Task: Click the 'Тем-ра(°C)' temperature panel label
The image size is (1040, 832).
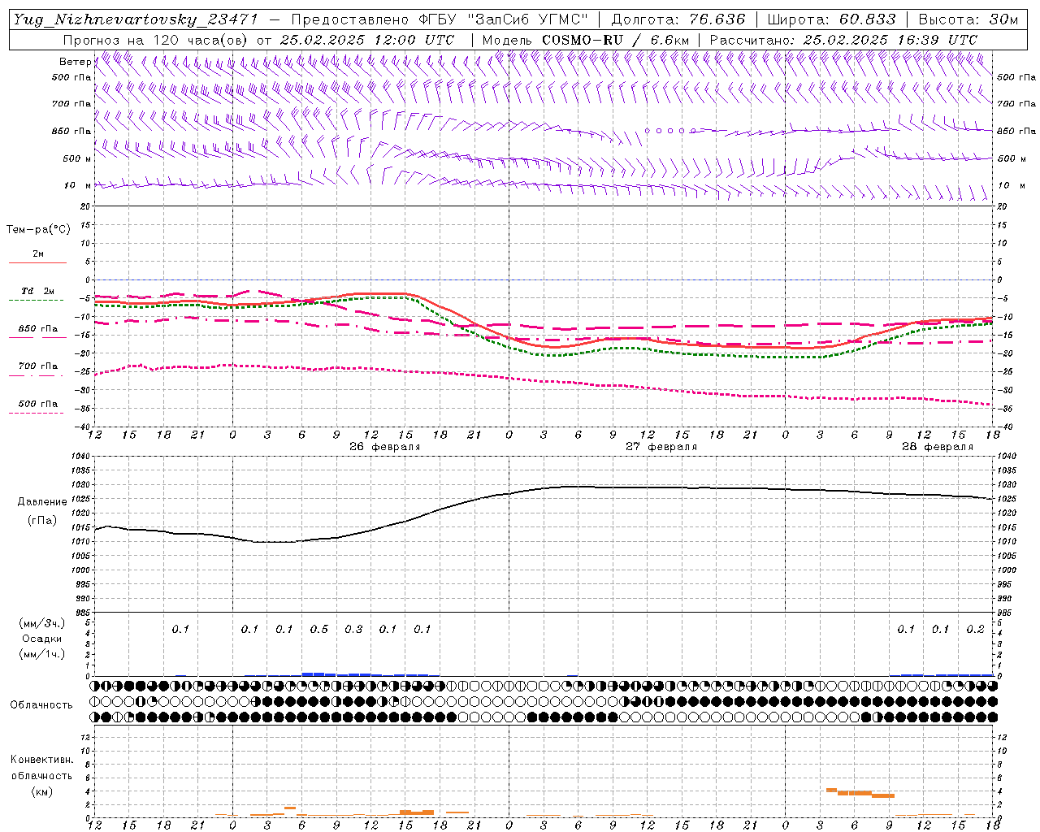Action: [x=38, y=230]
